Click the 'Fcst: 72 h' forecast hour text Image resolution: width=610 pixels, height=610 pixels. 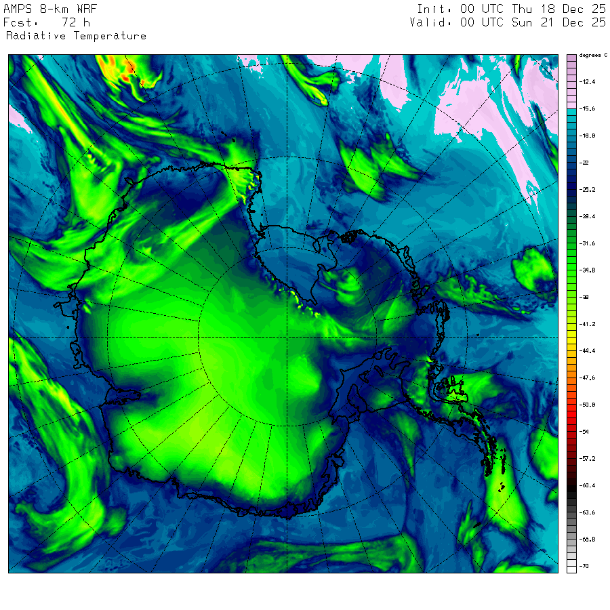47,22
